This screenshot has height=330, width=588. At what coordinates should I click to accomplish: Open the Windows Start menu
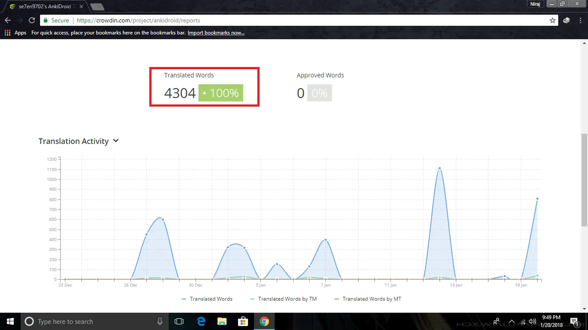pyautogui.click(x=10, y=321)
